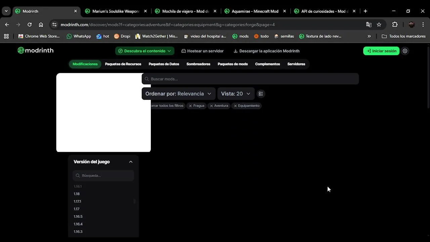Reload the page with refresh icon
The width and height of the screenshot is (430, 242).
30,25
